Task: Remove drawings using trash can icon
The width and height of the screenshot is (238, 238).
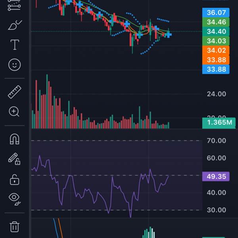Action: pyautogui.click(x=15, y=227)
